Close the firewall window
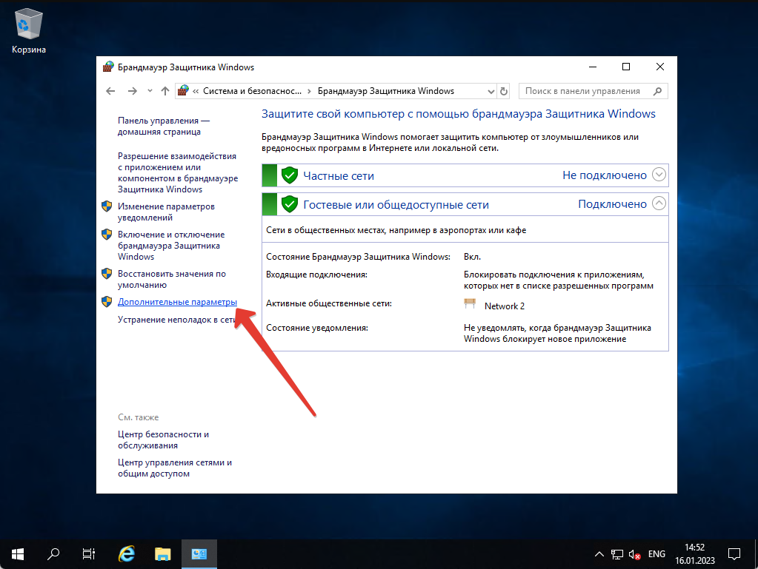Image resolution: width=758 pixels, height=569 pixels. point(660,67)
